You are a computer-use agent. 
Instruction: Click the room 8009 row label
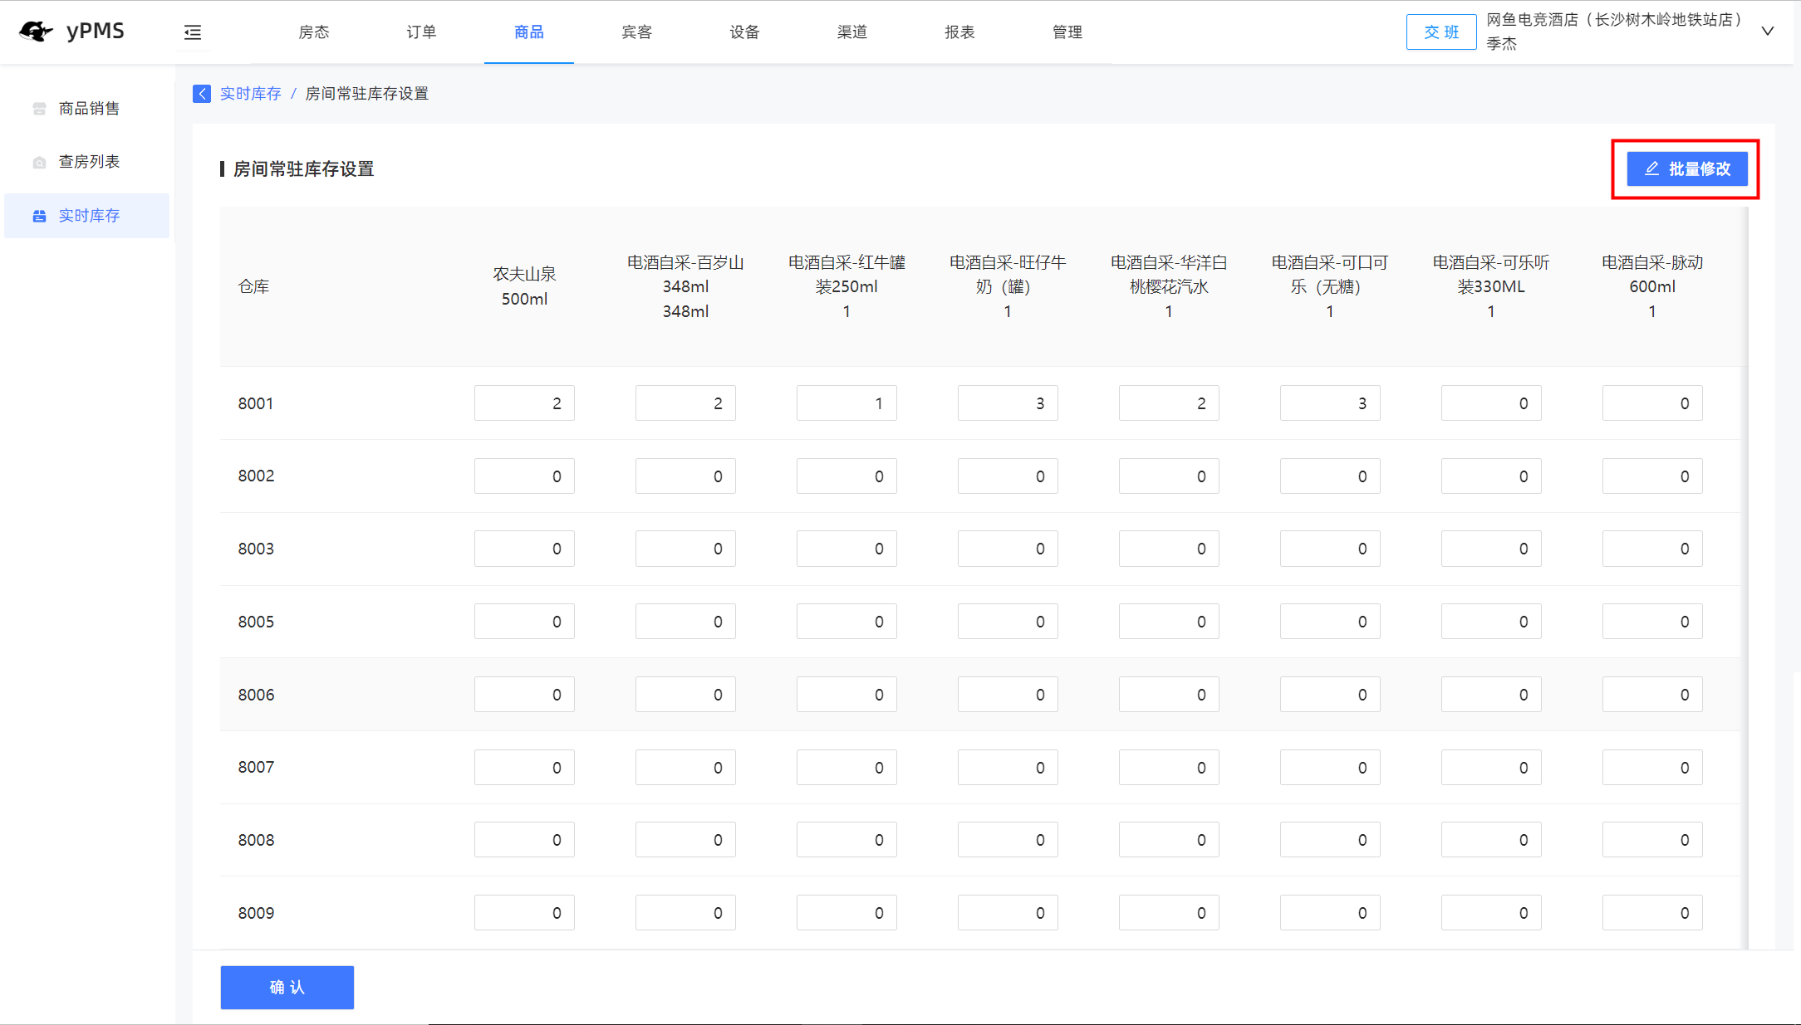pos(256,913)
